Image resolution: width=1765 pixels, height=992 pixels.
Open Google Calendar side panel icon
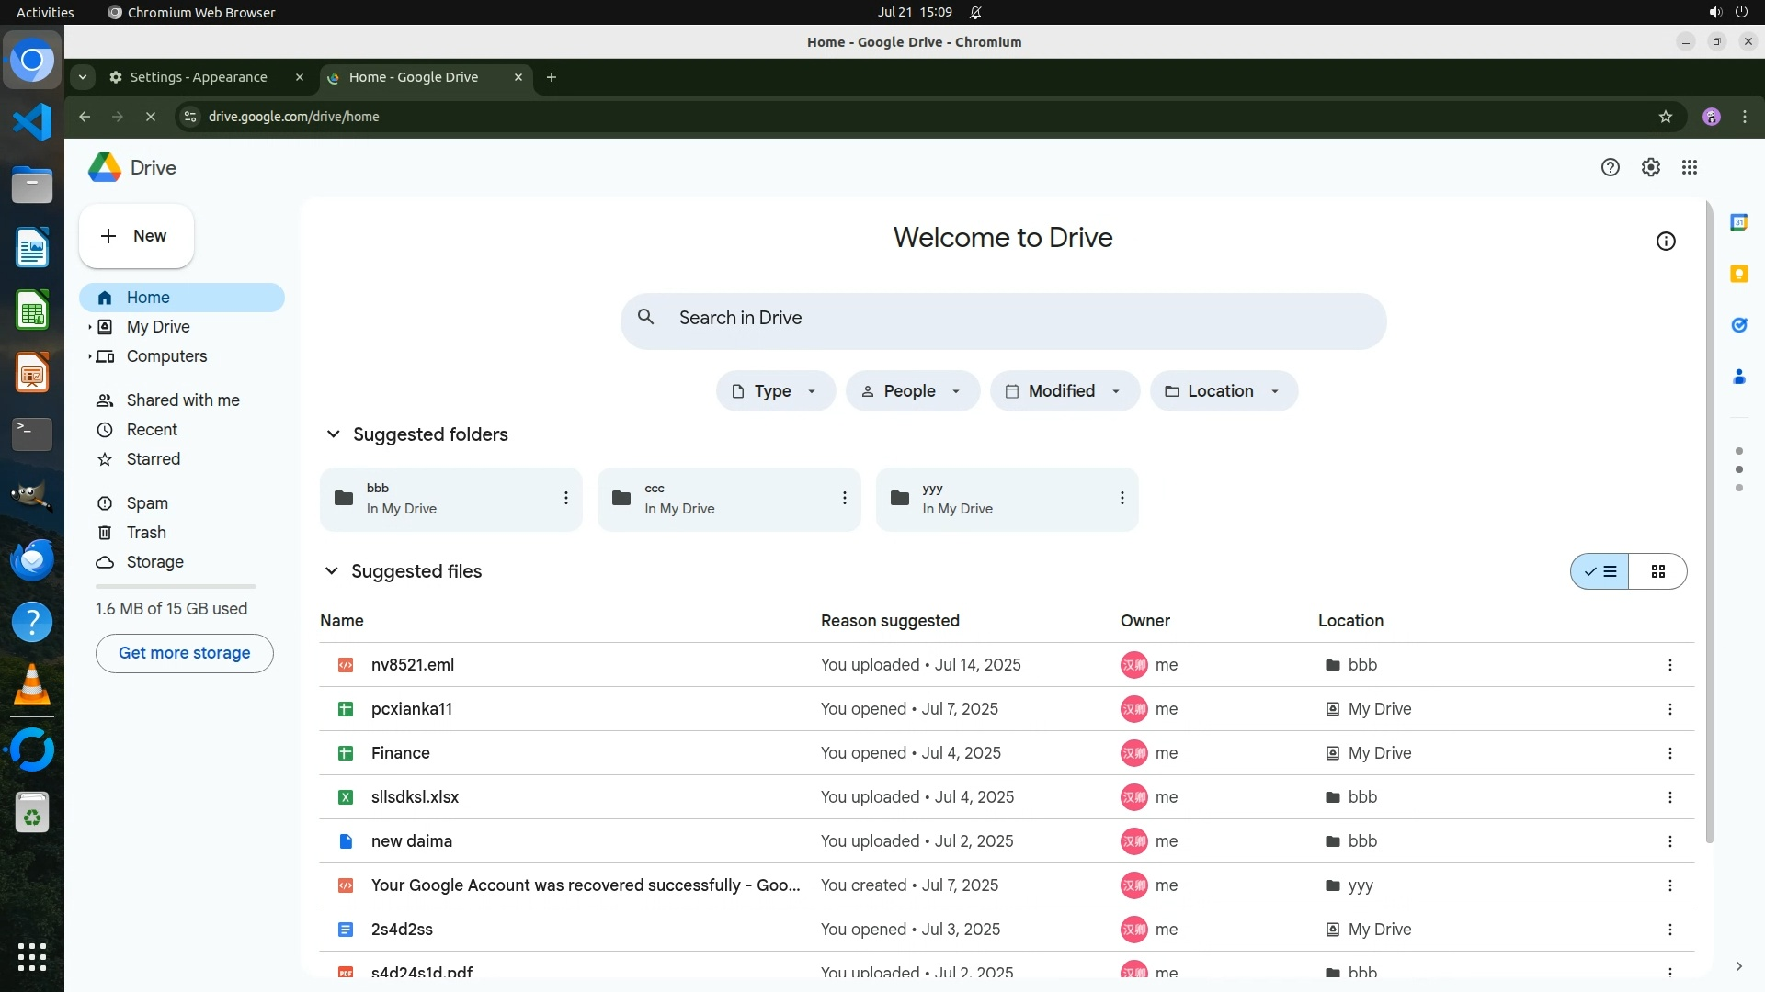click(x=1738, y=222)
